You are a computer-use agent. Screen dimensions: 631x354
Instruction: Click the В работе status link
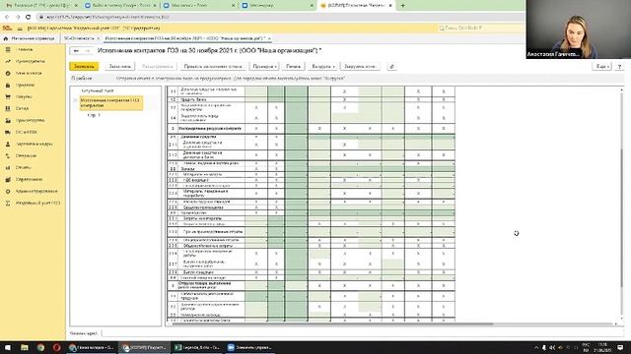[82, 79]
